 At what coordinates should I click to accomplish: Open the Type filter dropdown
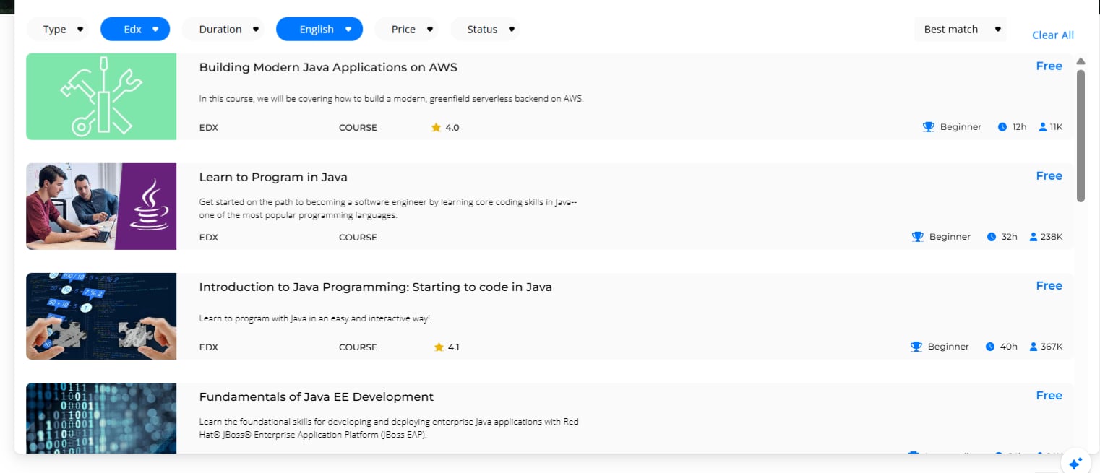click(x=59, y=30)
